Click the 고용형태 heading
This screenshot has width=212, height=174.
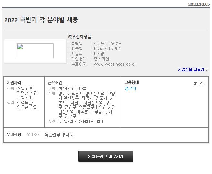[x=131, y=82]
